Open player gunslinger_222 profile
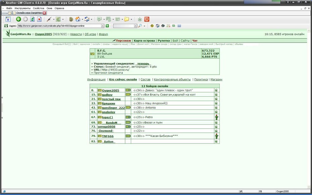 coord(113,108)
